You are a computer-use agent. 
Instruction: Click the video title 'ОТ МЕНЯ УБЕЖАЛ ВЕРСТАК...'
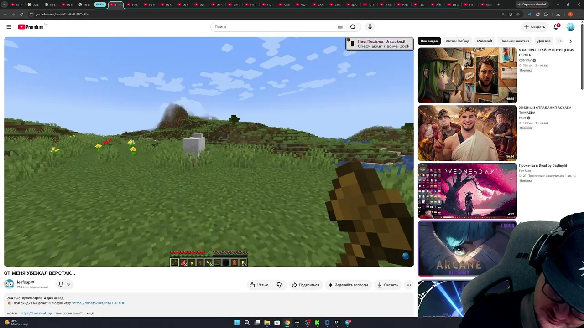[40, 273]
